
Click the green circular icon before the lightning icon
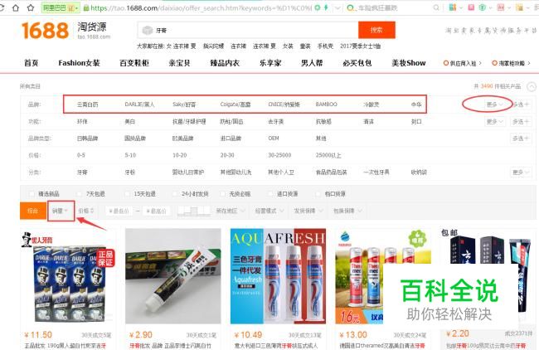point(318,7)
